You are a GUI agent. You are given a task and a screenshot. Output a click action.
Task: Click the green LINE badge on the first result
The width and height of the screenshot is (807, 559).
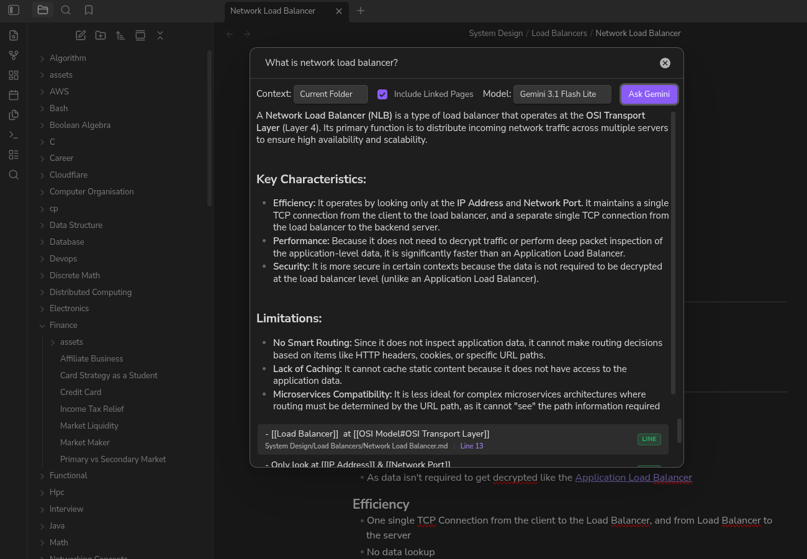pyautogui.click(x=649, y=439)
